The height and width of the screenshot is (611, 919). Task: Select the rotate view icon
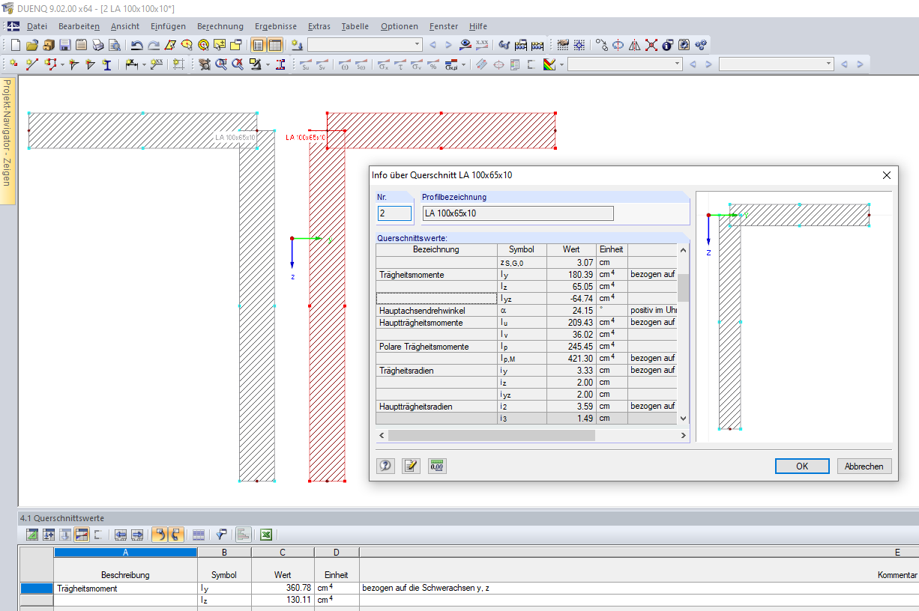(618, 45)
